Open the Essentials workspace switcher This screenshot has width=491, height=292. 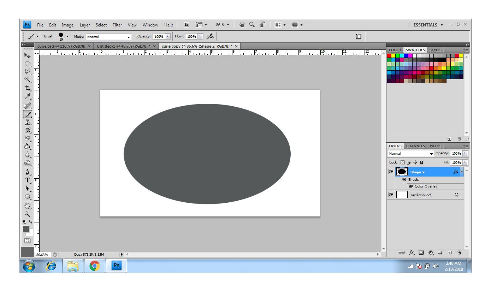point(428,25)
